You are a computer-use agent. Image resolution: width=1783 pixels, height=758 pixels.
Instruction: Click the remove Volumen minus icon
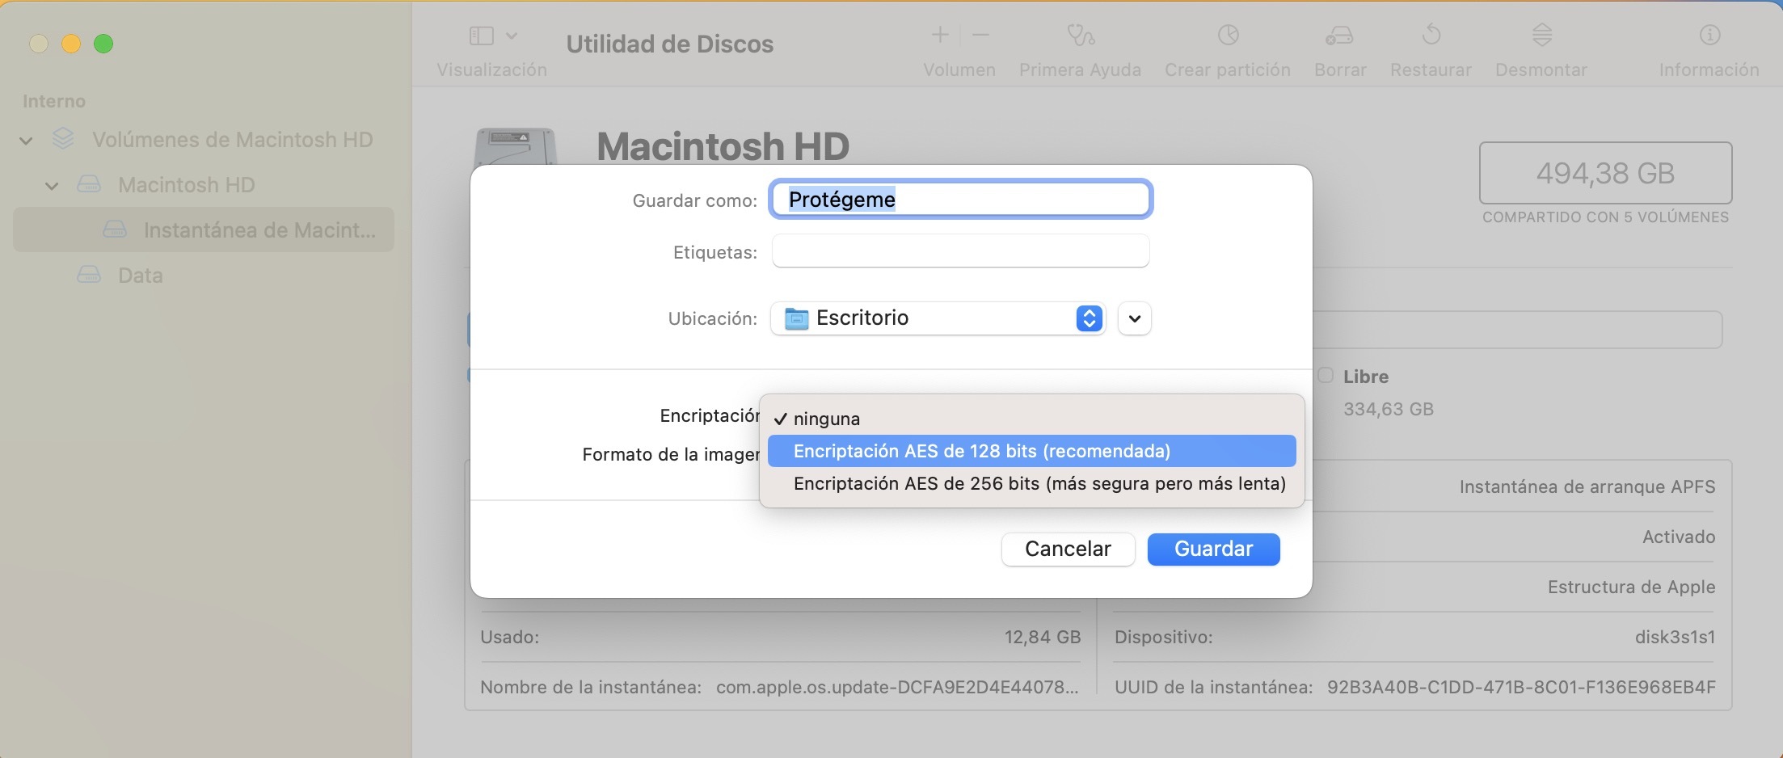pos(980,35)
